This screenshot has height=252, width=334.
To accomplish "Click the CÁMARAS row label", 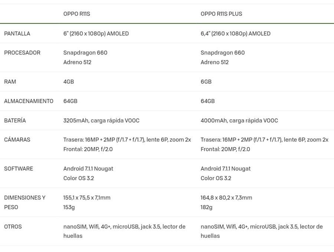I will pos(17,139).
